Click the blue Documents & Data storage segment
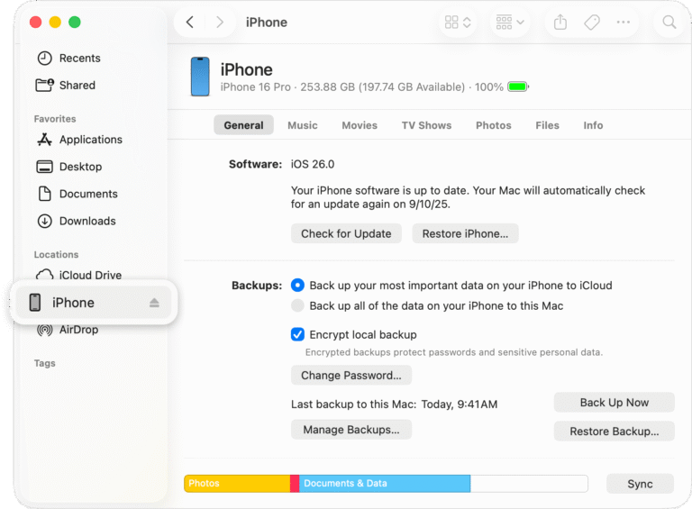The height and width of the screenshot is (509, 692). point(385,484)
